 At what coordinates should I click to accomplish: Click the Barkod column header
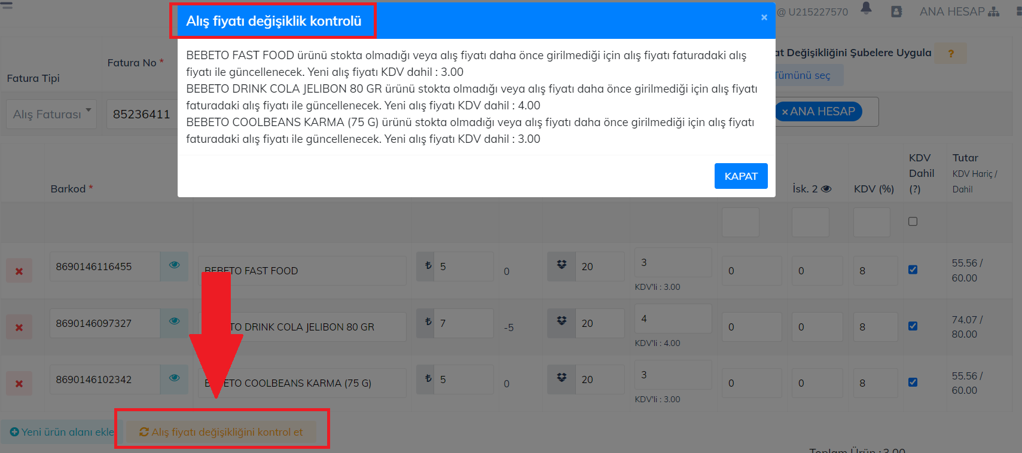coord(72,189)
